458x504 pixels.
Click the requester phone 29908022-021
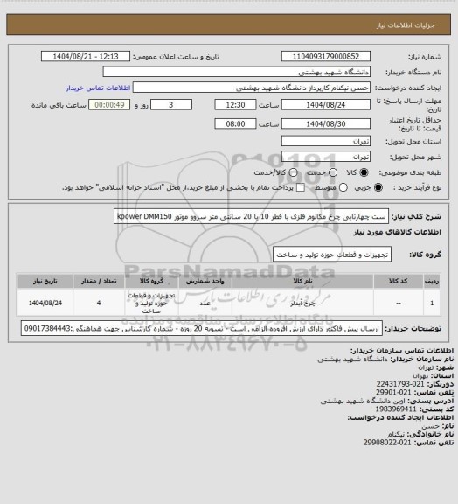(x=387, y=443)
